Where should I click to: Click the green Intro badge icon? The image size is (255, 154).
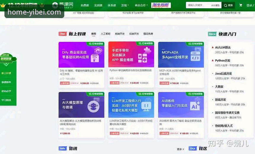coord(212,34)
